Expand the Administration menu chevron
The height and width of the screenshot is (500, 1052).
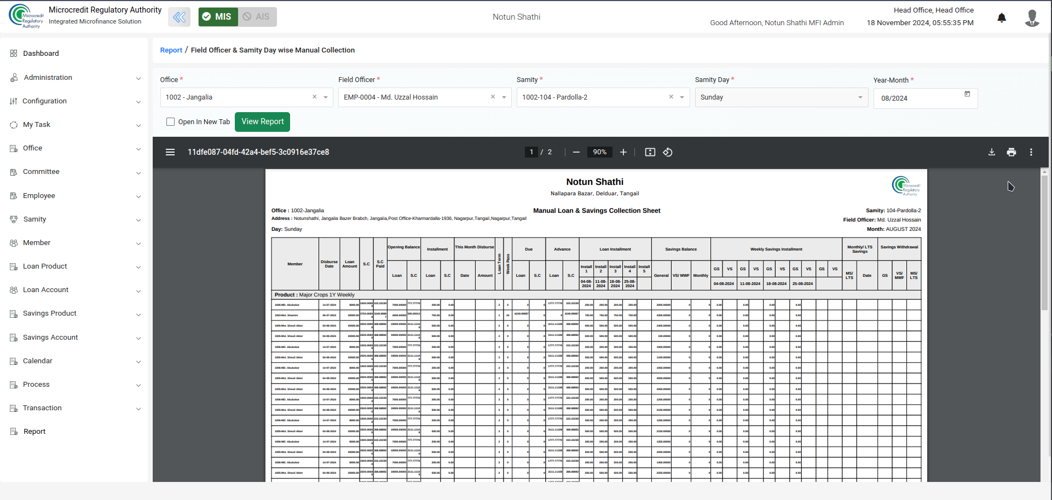tap(138, 78)
